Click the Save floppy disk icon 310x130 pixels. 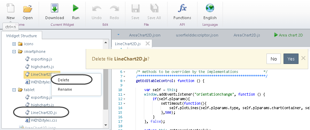[x=135, y=9]
